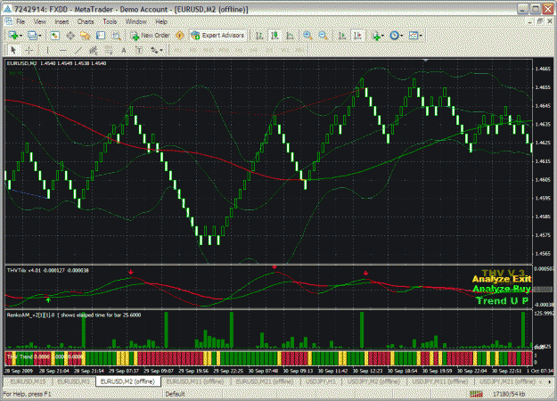Toggle Expert Advisors on or off

pyautogui.click(x=218, y=36)
